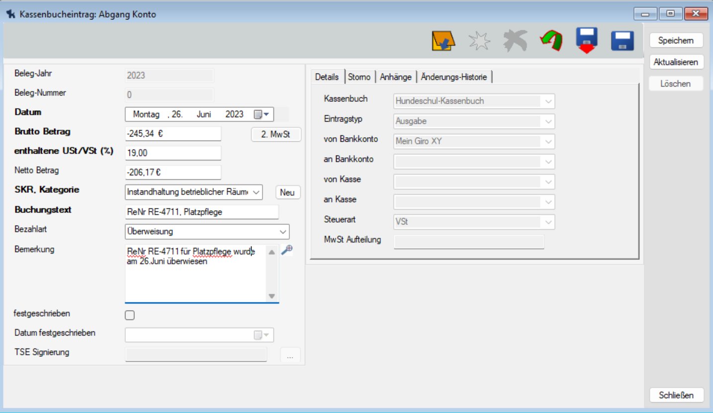The width and height of the screenshot is (713, 413).
Task: Click the orange folder with blue arrow icon
Action: (443, 41)
